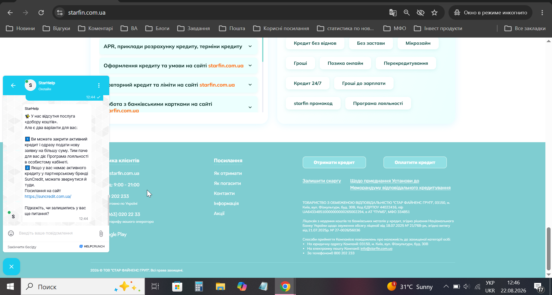Close the chat widget with the X button
This screenshot has width=552, height=295.
click(11, 267)
